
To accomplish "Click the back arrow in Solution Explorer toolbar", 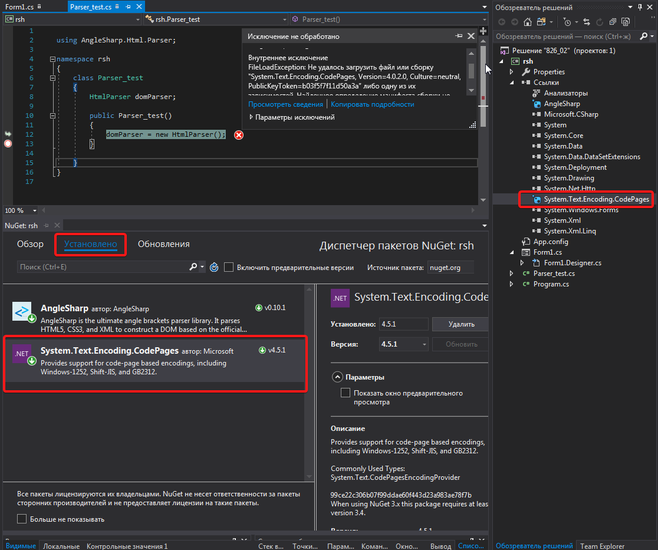I will click(502, 22).
